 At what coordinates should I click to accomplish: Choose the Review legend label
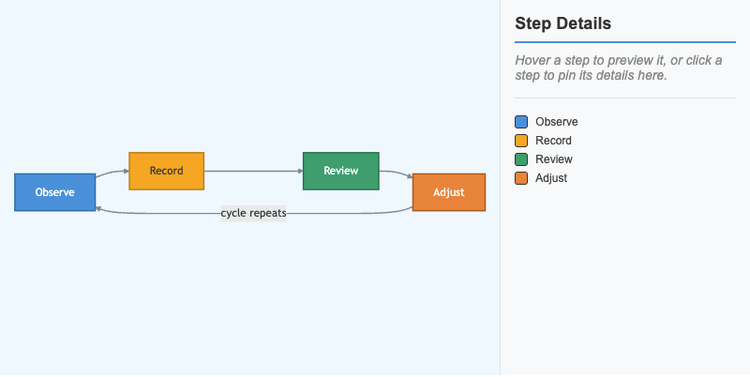pos(554,159)
